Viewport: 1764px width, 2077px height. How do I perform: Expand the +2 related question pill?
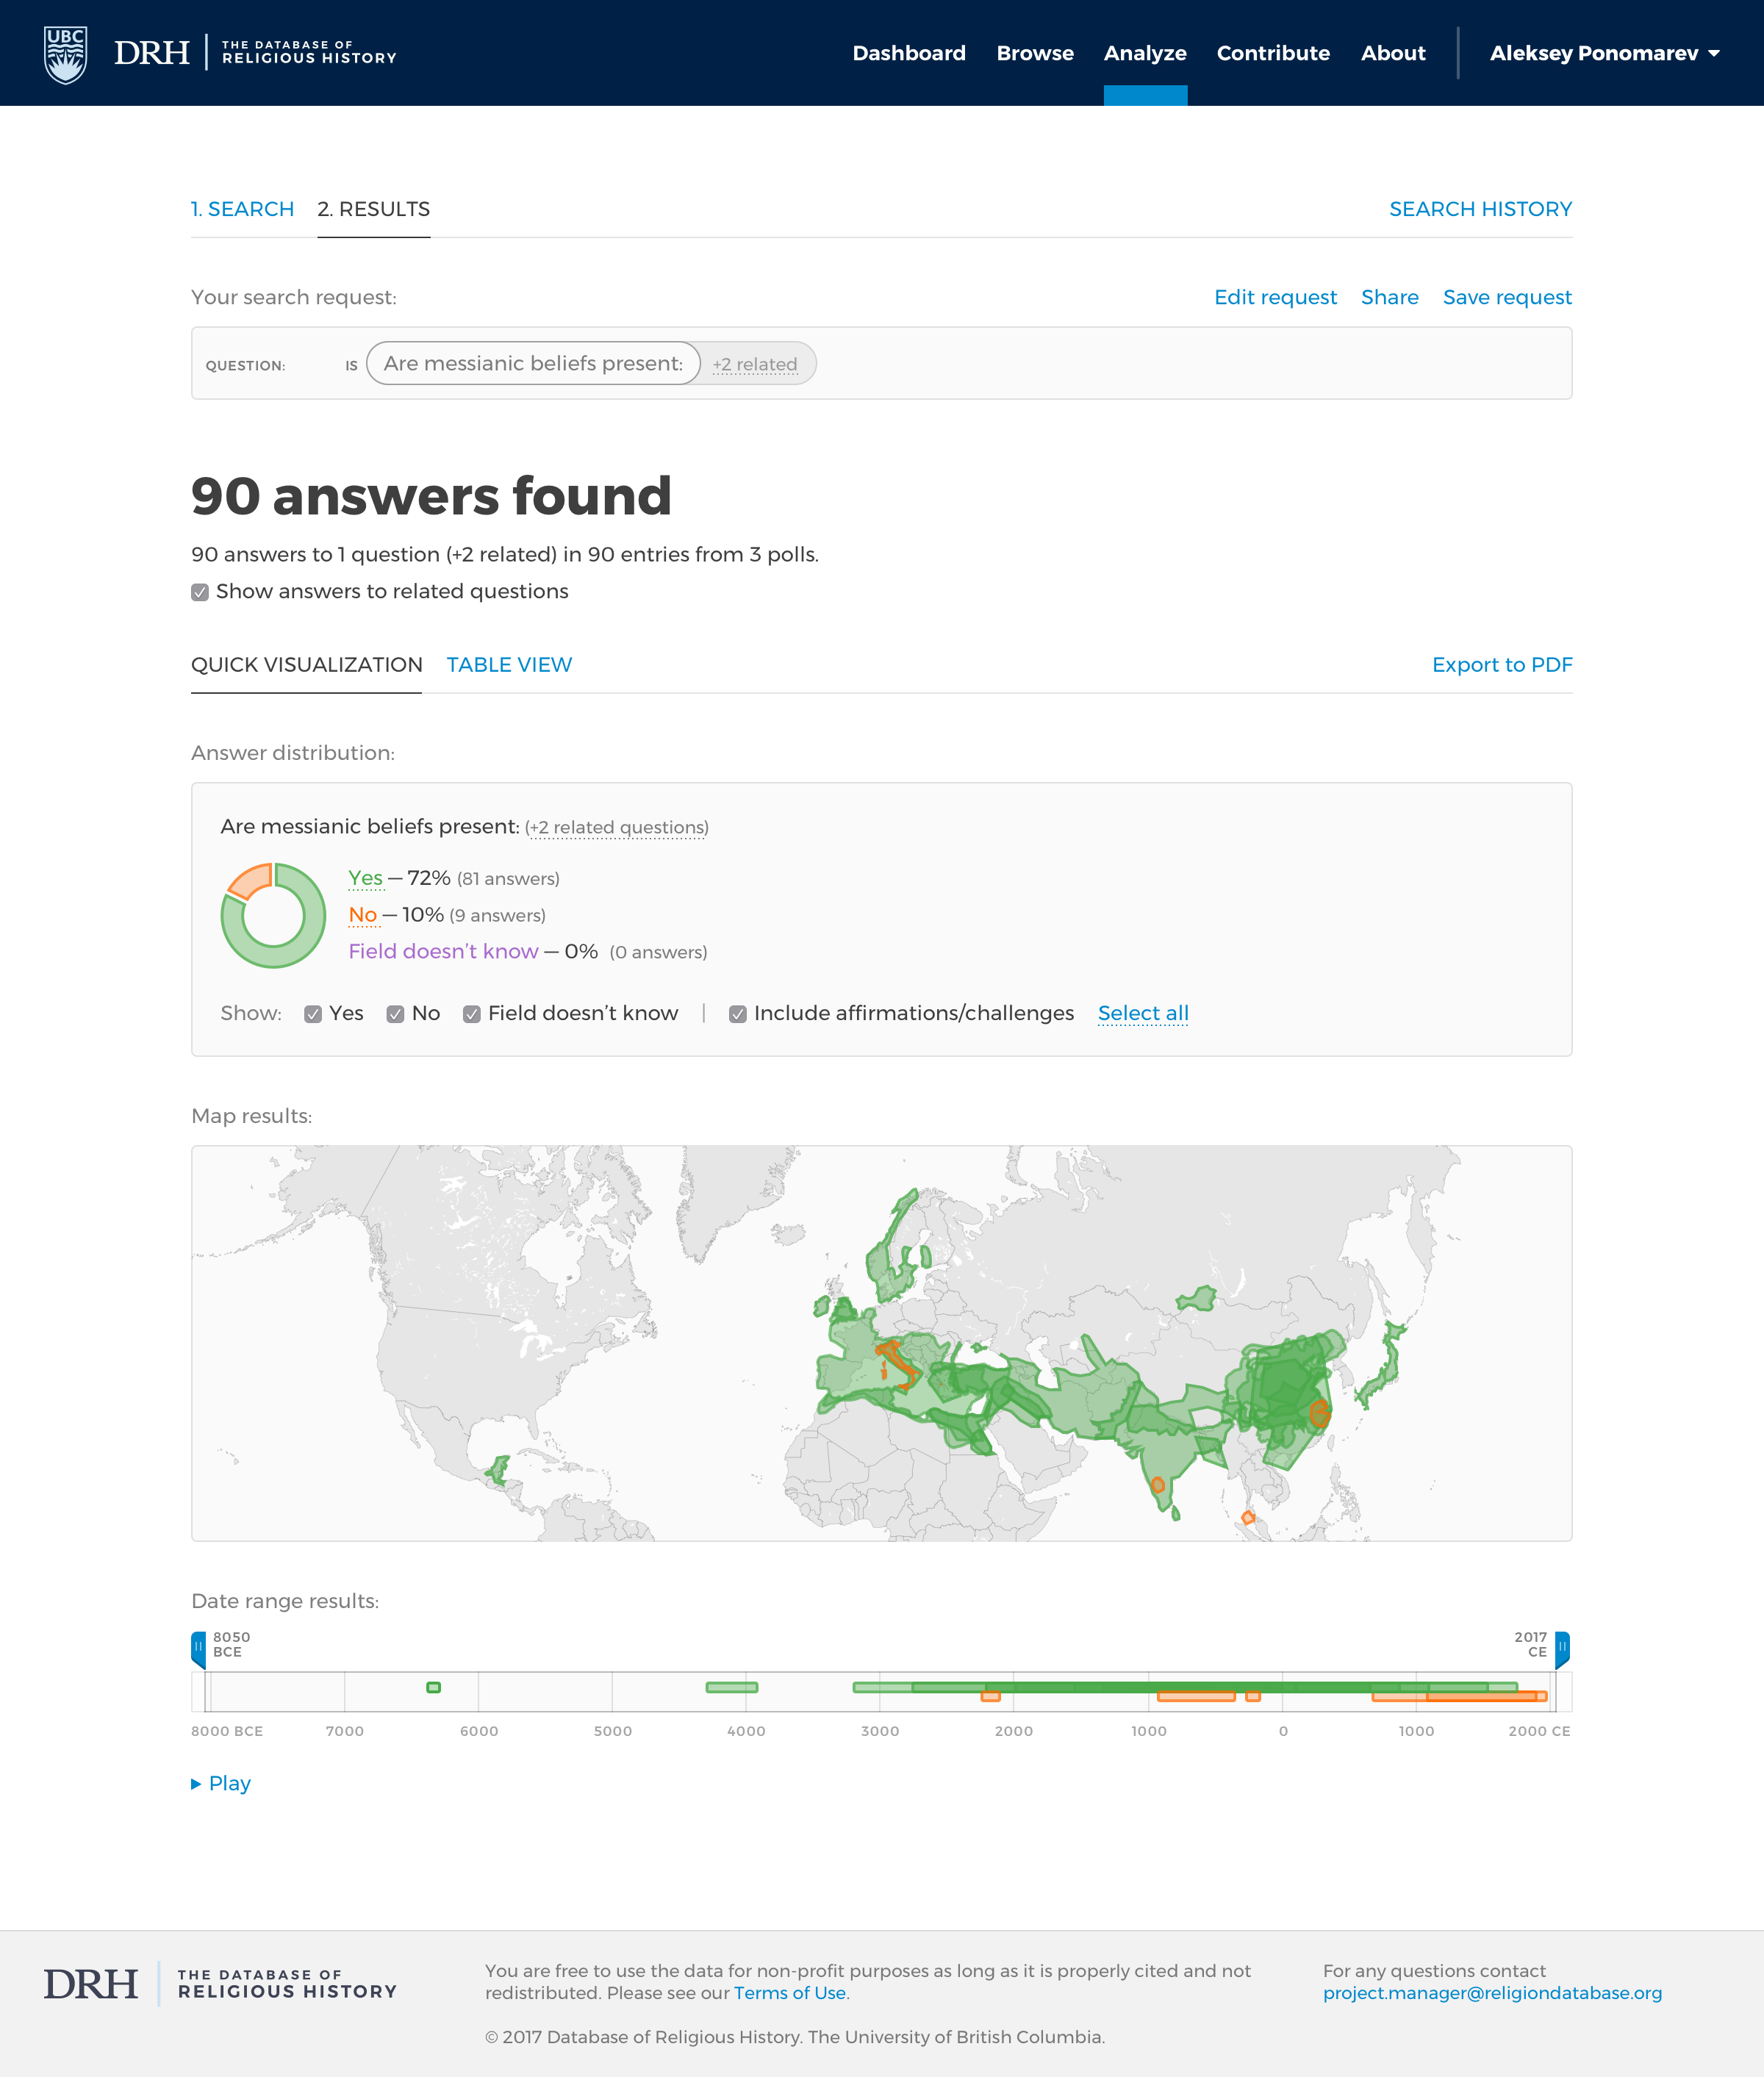coord(755,364)
